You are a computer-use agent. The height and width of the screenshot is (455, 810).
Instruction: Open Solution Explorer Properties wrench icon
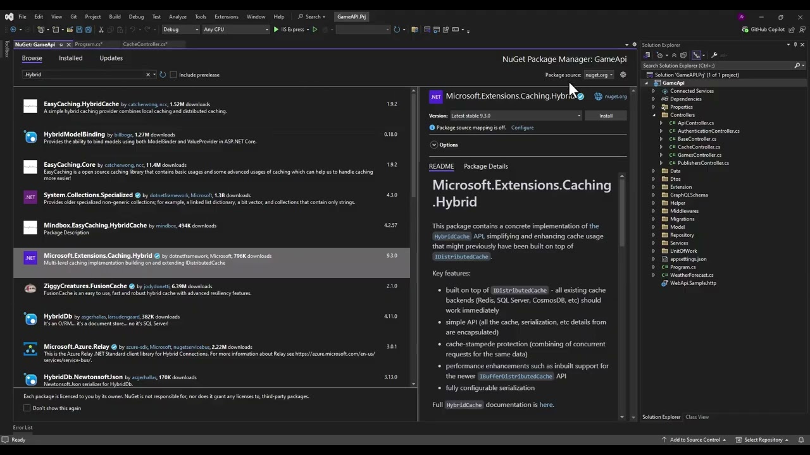pyautogui.click(x=714, y=56)
